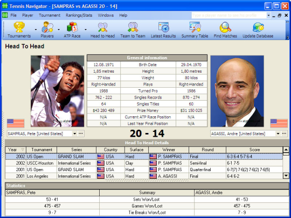The width and height of the screenshot is (291, 218).
Task: Select the Los Angeles match row
Action: pos(144,176)
